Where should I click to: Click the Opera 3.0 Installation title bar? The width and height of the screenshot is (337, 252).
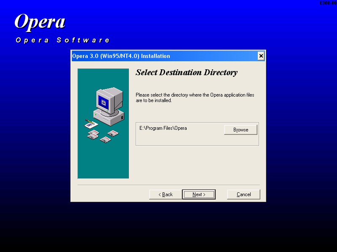click(x=168, y=56)
